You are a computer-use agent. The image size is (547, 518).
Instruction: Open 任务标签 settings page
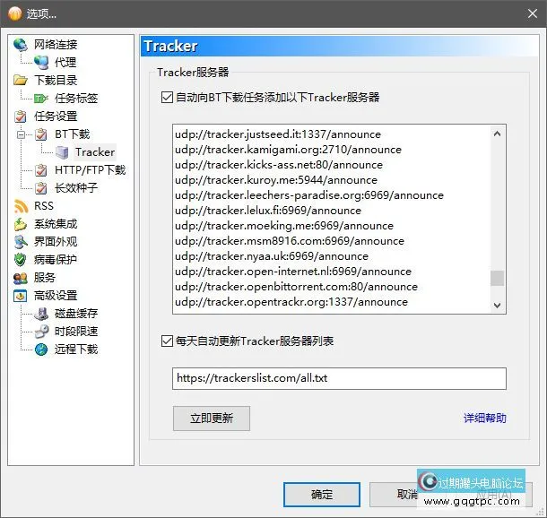point(76,99)
